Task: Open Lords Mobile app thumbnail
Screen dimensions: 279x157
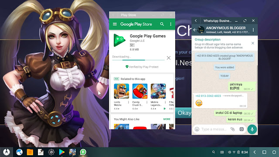Action: [x=121, y=91]
